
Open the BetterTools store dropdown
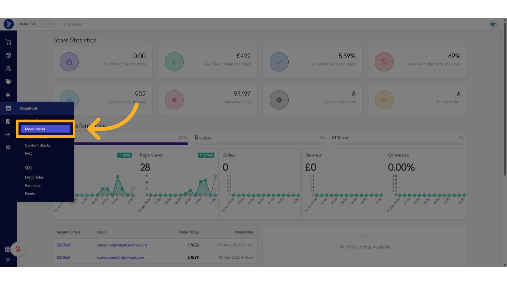click(35, 24)
